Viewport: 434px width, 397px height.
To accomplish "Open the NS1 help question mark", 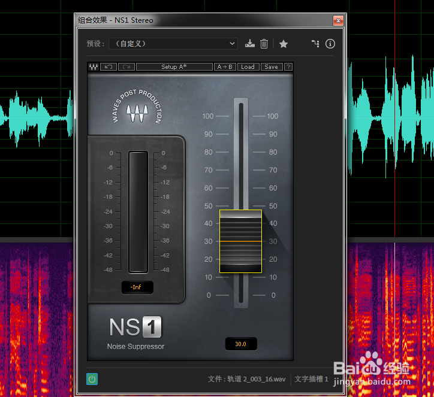I will tap(288, 67).
